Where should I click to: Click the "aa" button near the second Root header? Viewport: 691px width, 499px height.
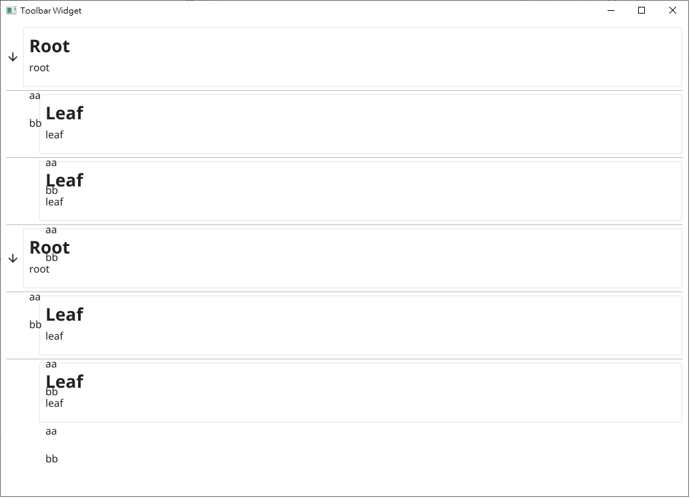click(50, 230)
